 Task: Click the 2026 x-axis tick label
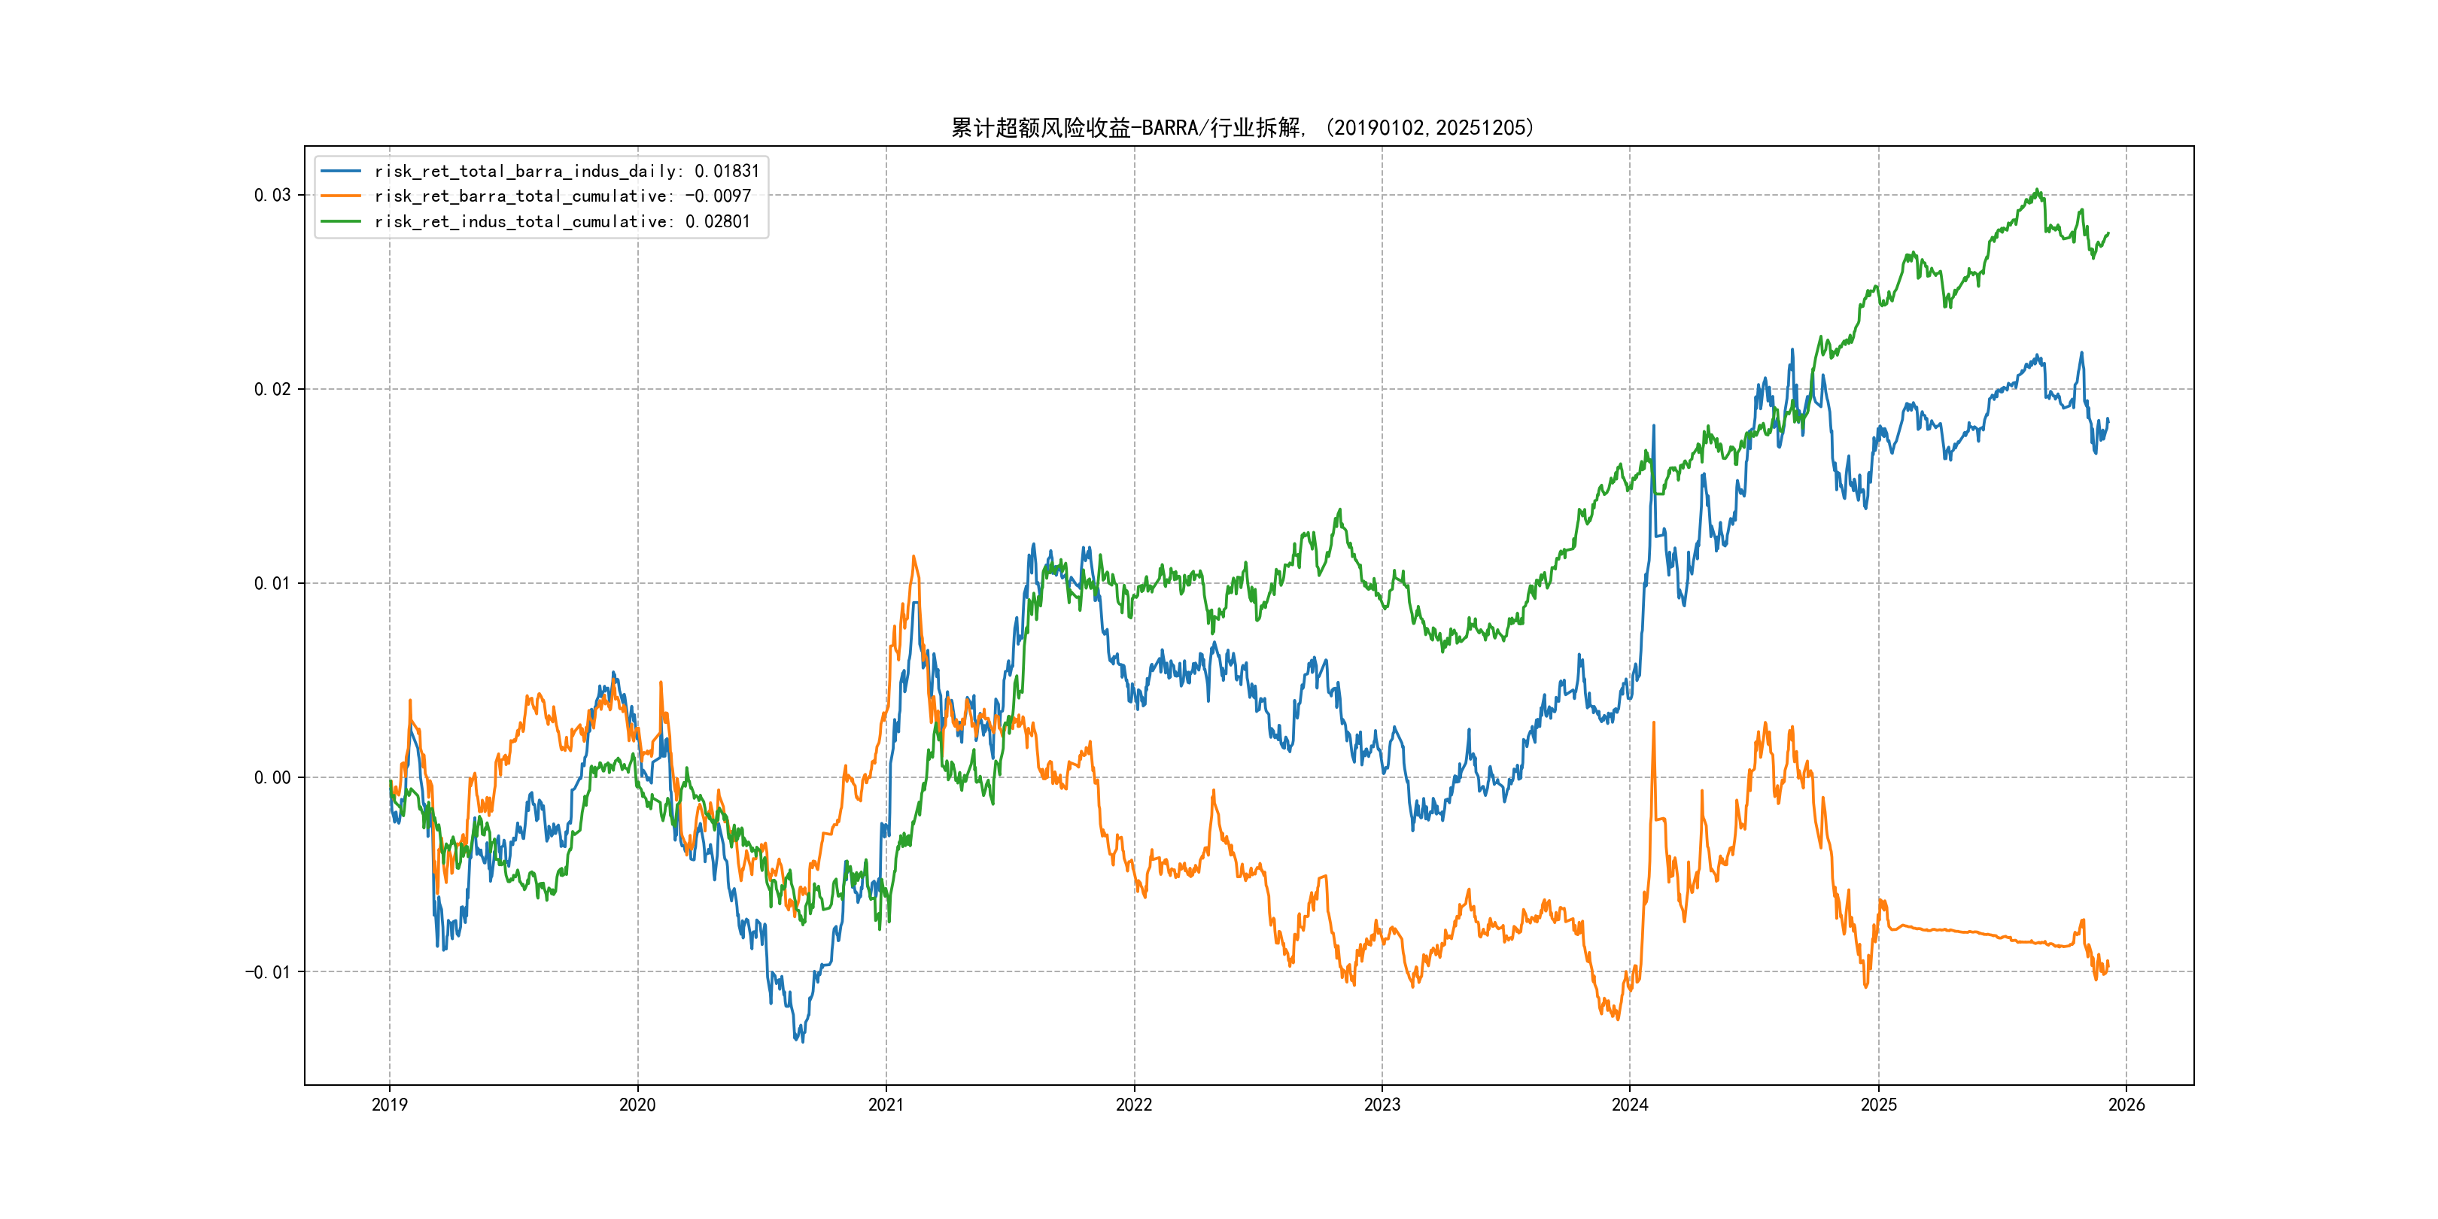click(x=2126, y=1105)
